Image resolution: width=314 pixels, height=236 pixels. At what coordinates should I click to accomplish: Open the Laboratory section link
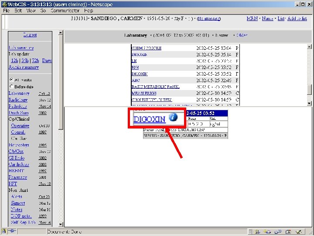click(19, 94)
